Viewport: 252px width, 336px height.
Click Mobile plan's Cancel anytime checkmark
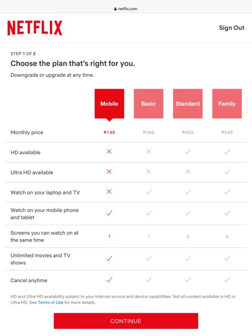click(109, 280)
